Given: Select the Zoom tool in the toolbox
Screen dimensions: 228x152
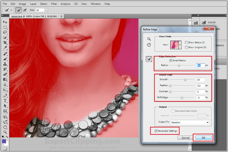Looking at the screenshot, I should click(5, 132).
